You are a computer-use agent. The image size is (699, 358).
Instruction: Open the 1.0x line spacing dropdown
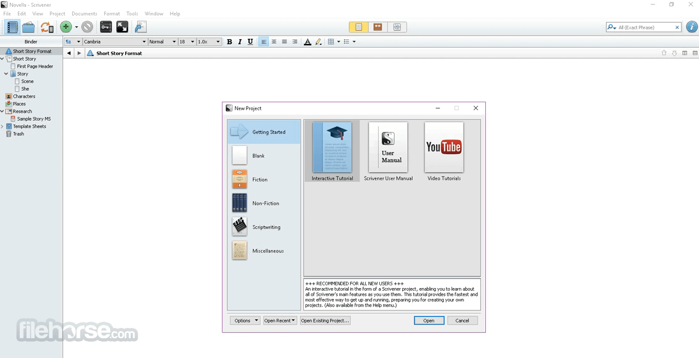209,42
